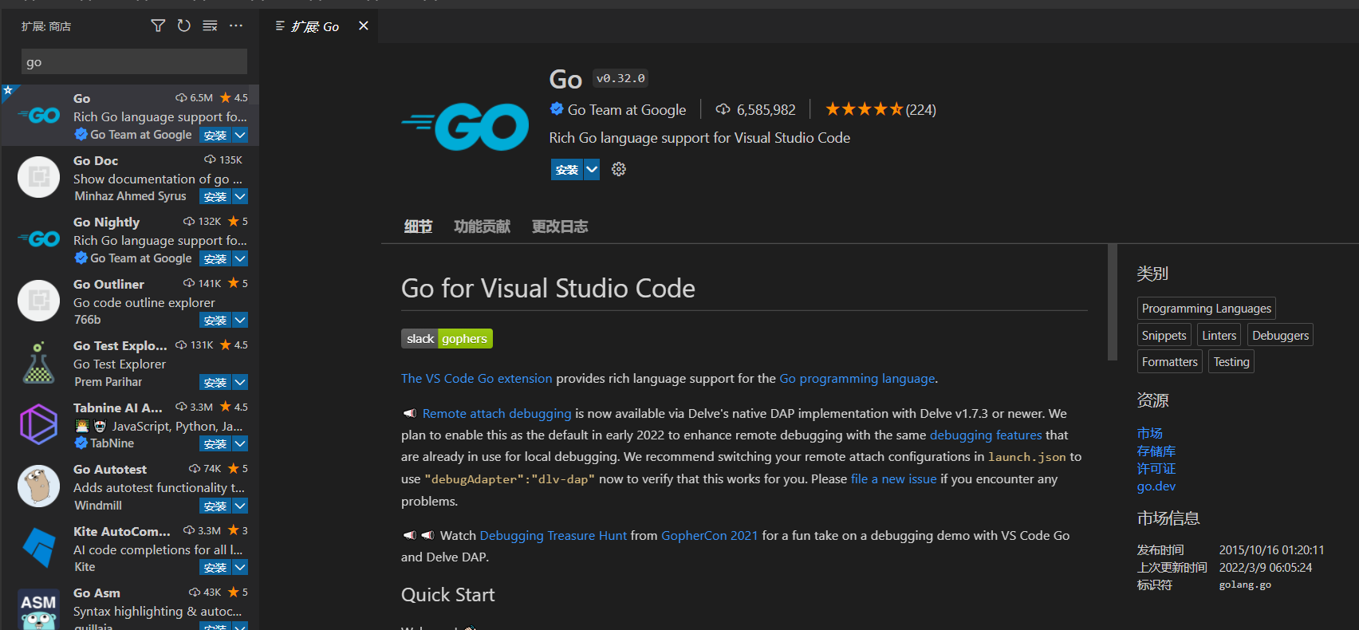The image size is (1359, 630).
Task: Open the go.dev resource link
Action: tap(1156, 486)
